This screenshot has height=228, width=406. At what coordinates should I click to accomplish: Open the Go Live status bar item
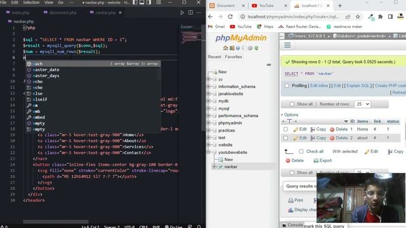point(174,227)
